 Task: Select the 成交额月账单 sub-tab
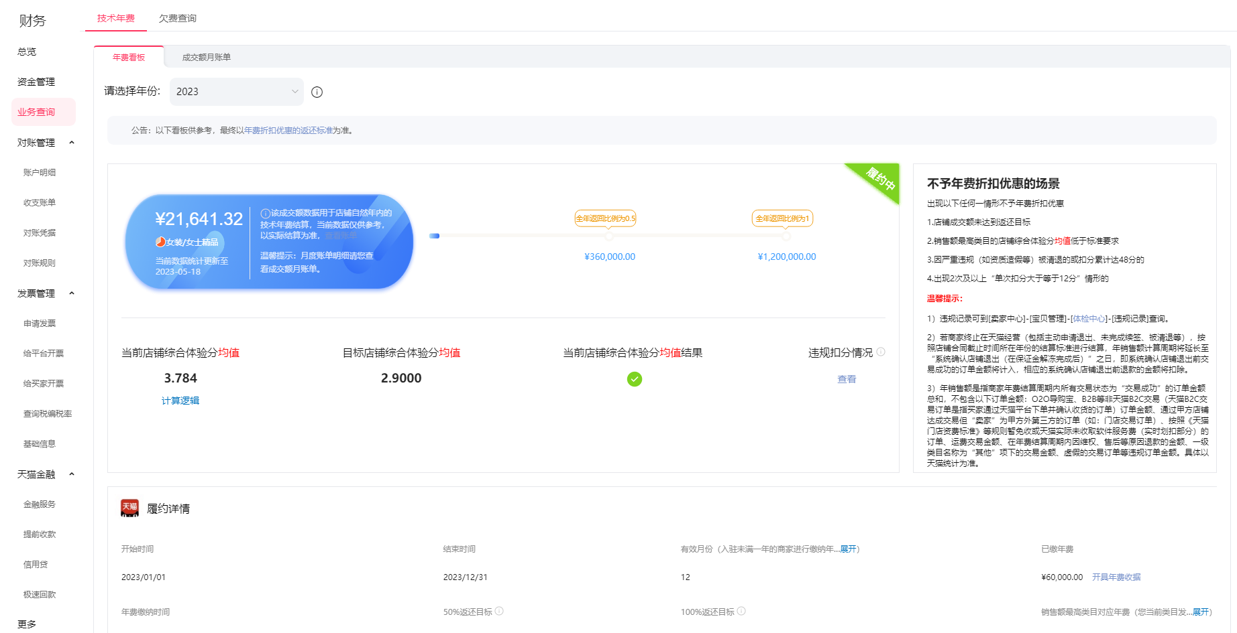point(207,57)
